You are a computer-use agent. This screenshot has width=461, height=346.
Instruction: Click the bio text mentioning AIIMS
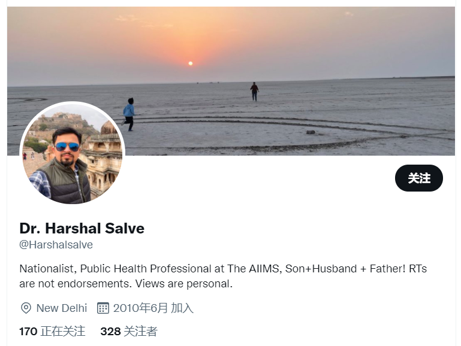pyautogui.click(x=223, y=276)
